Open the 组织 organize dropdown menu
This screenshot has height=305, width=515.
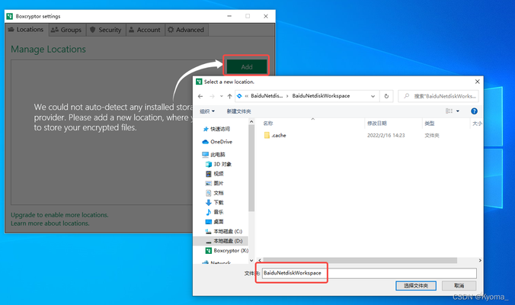(206, 111)
